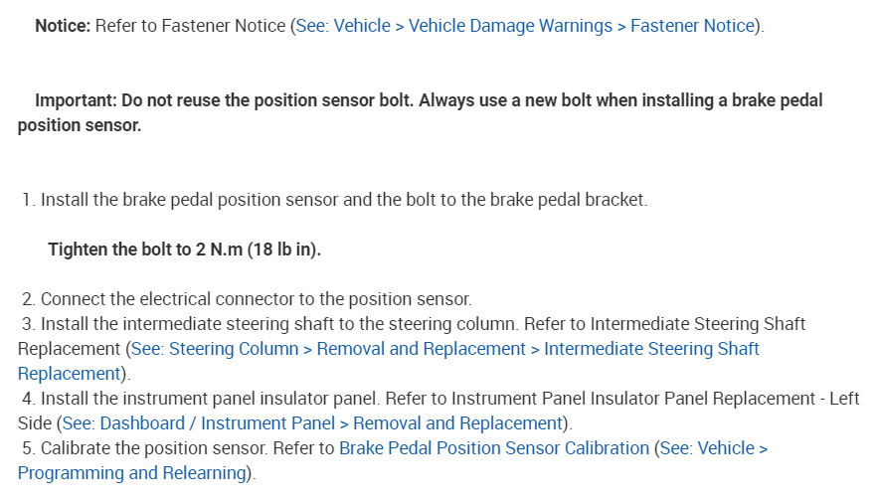Follow the Vehicle > Programming and Relearning link
Screen dimensions: 879x503
tap(129, 473)
